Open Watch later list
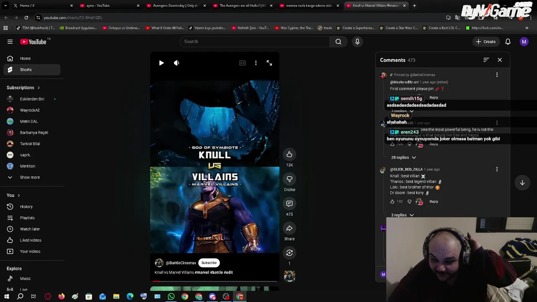537x302 pixels. pos(32,229)
